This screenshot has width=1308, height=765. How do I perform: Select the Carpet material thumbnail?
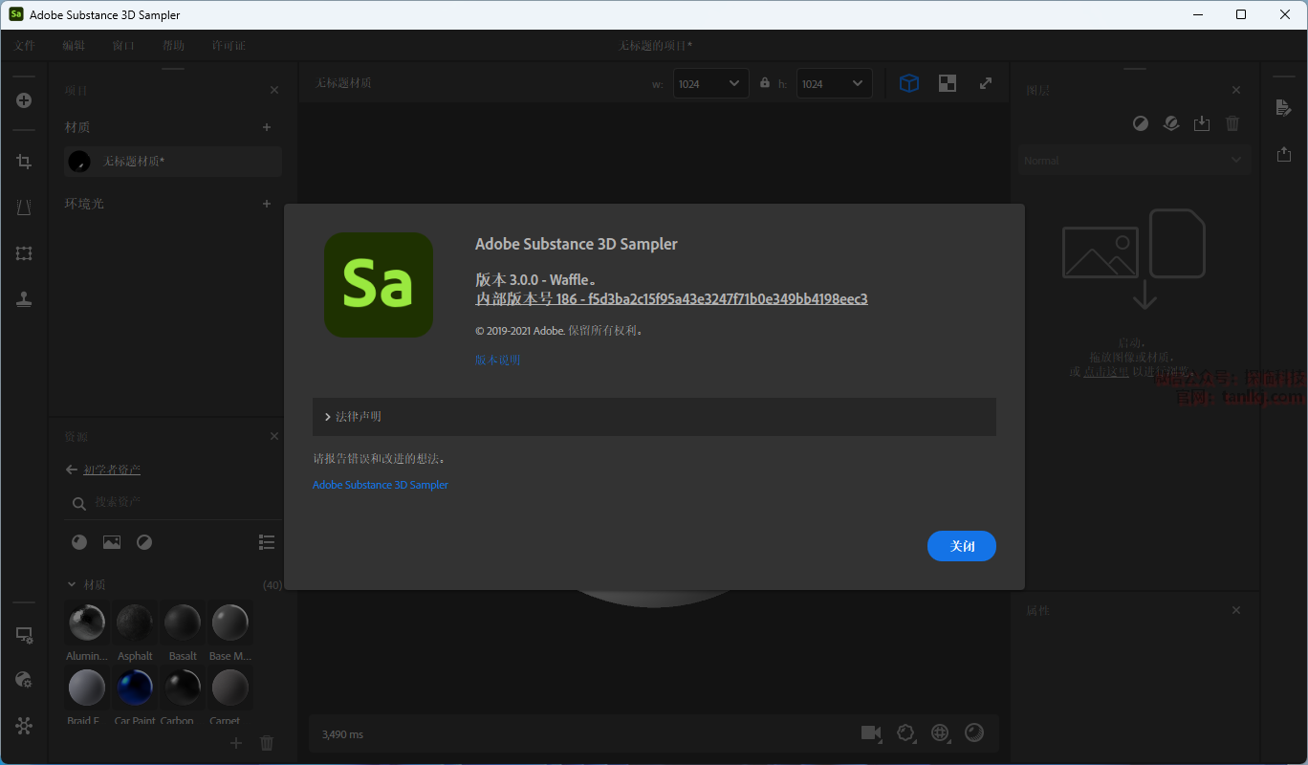click(x=229, y=688)
